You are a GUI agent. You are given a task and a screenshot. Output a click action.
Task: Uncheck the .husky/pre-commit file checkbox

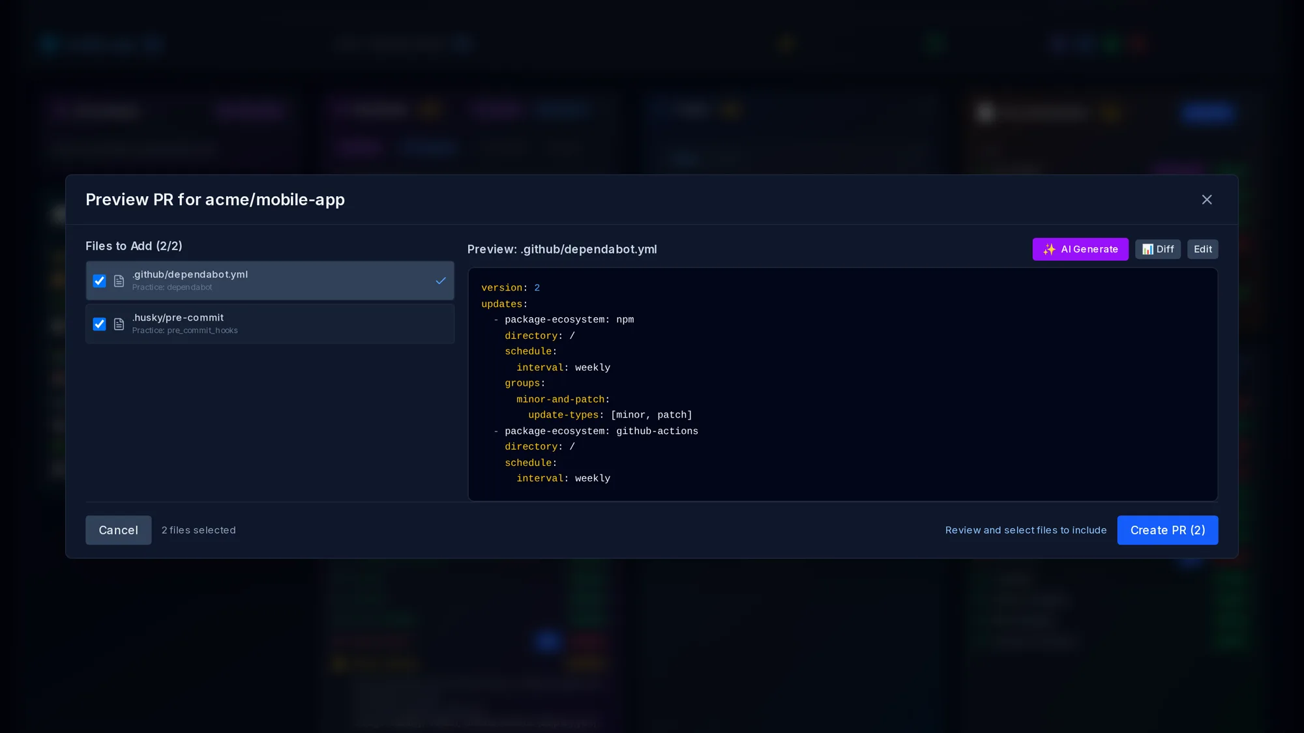tap(99, 324)
